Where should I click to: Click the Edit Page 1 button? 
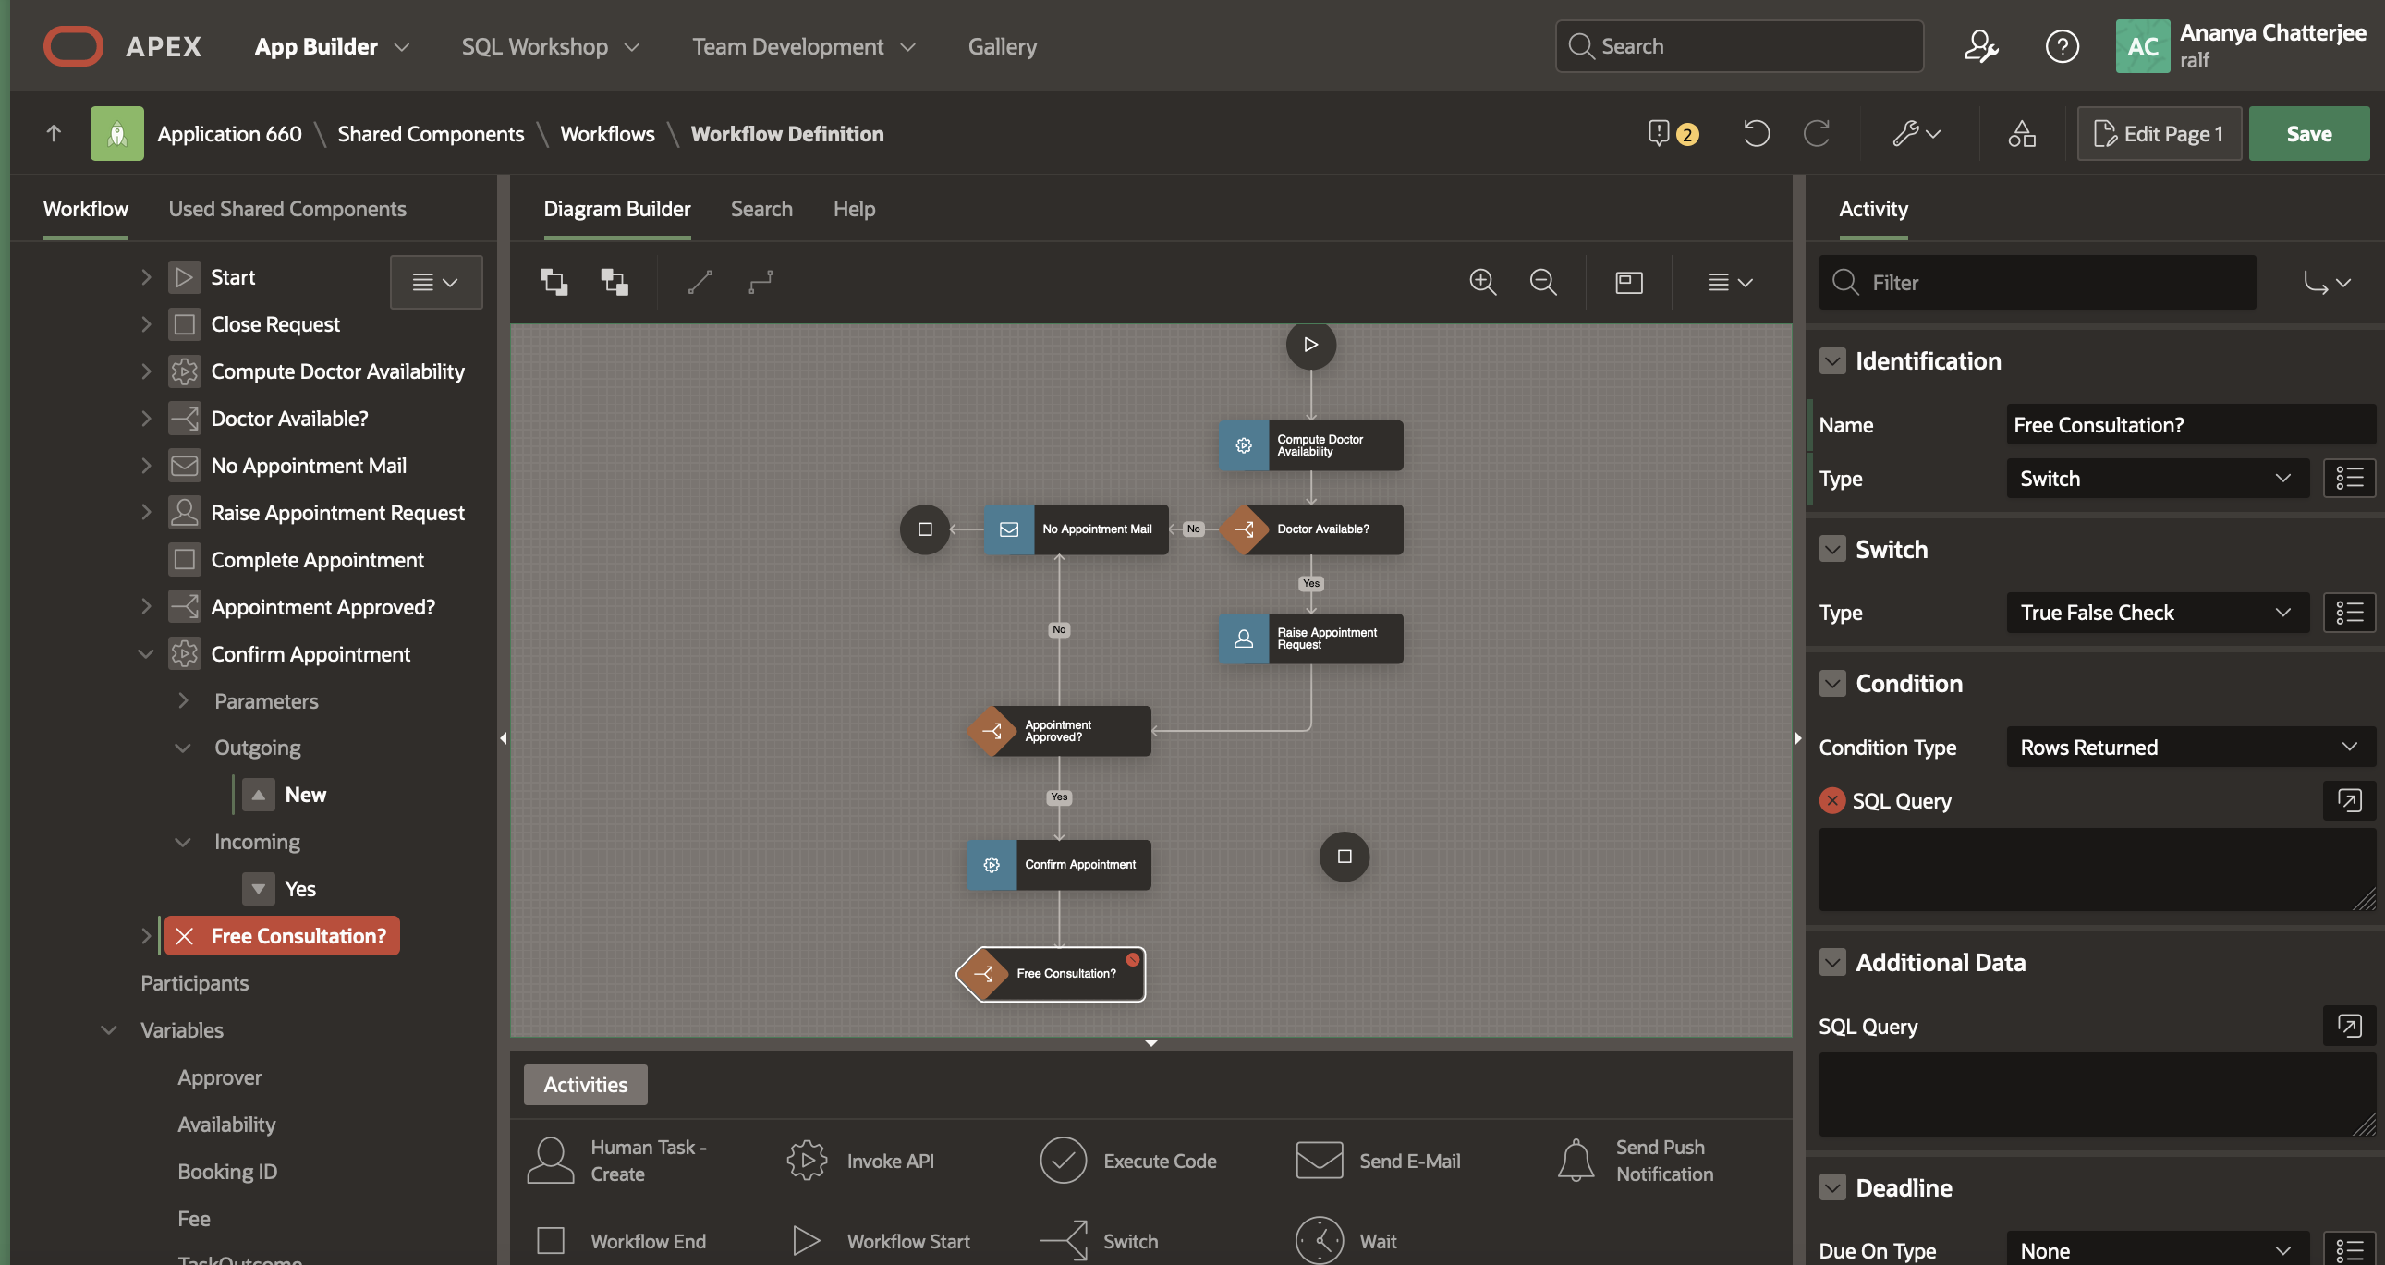[2159, 133]
